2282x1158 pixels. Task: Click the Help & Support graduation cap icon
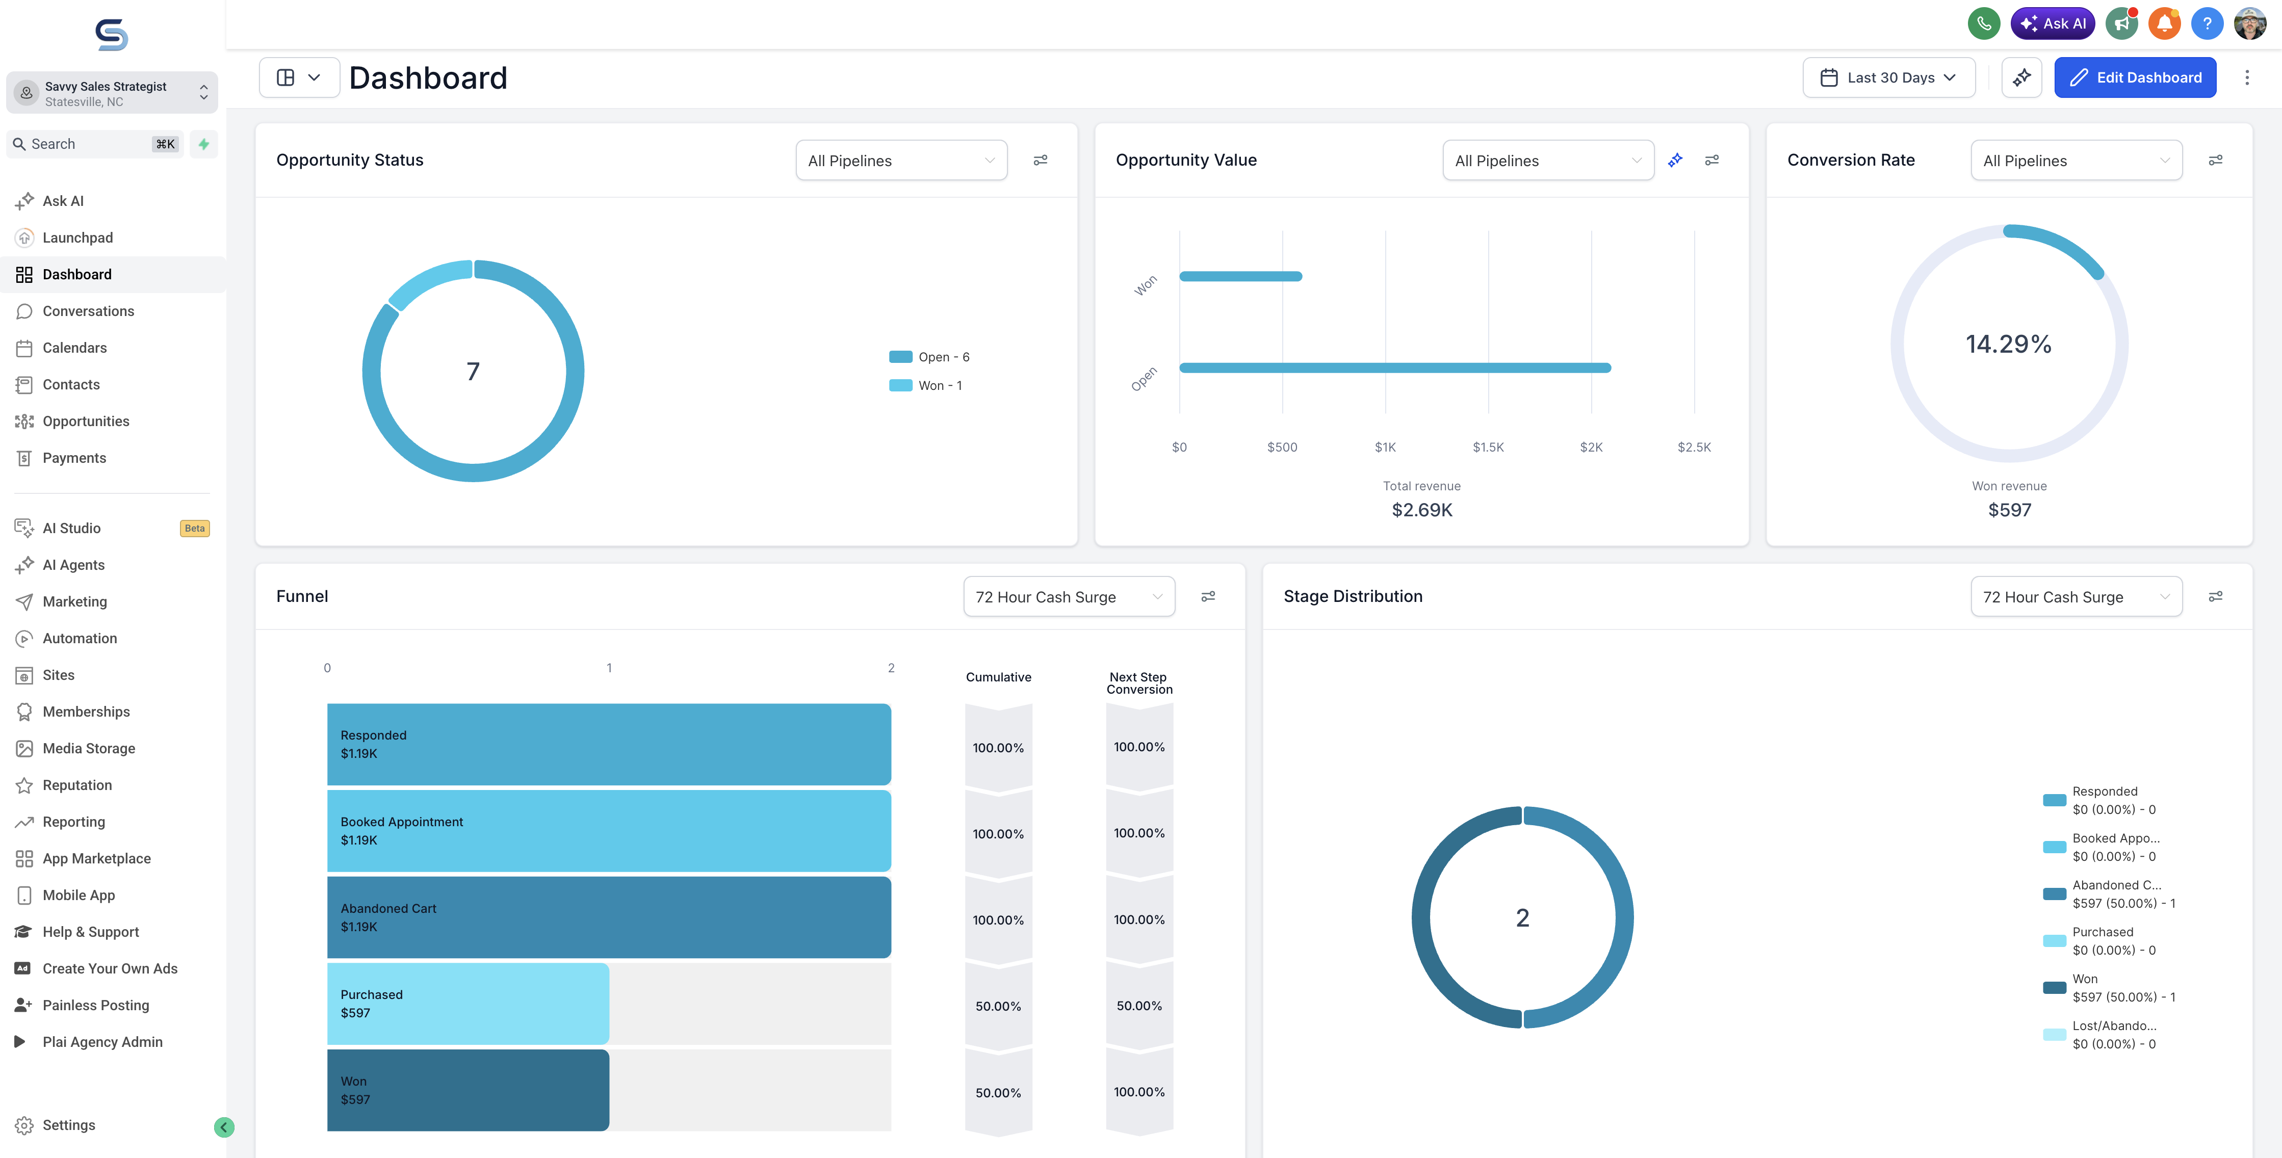pyautogui.click(x=24, y=932)
